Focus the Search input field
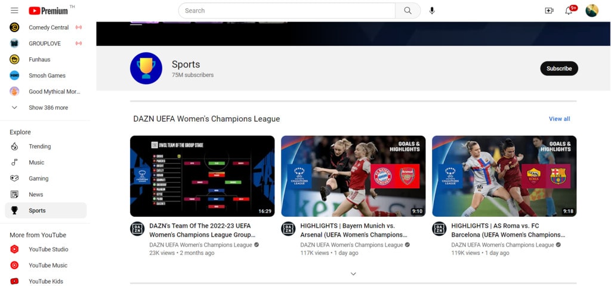Viewport: 611px width, 286px height. 287,11
